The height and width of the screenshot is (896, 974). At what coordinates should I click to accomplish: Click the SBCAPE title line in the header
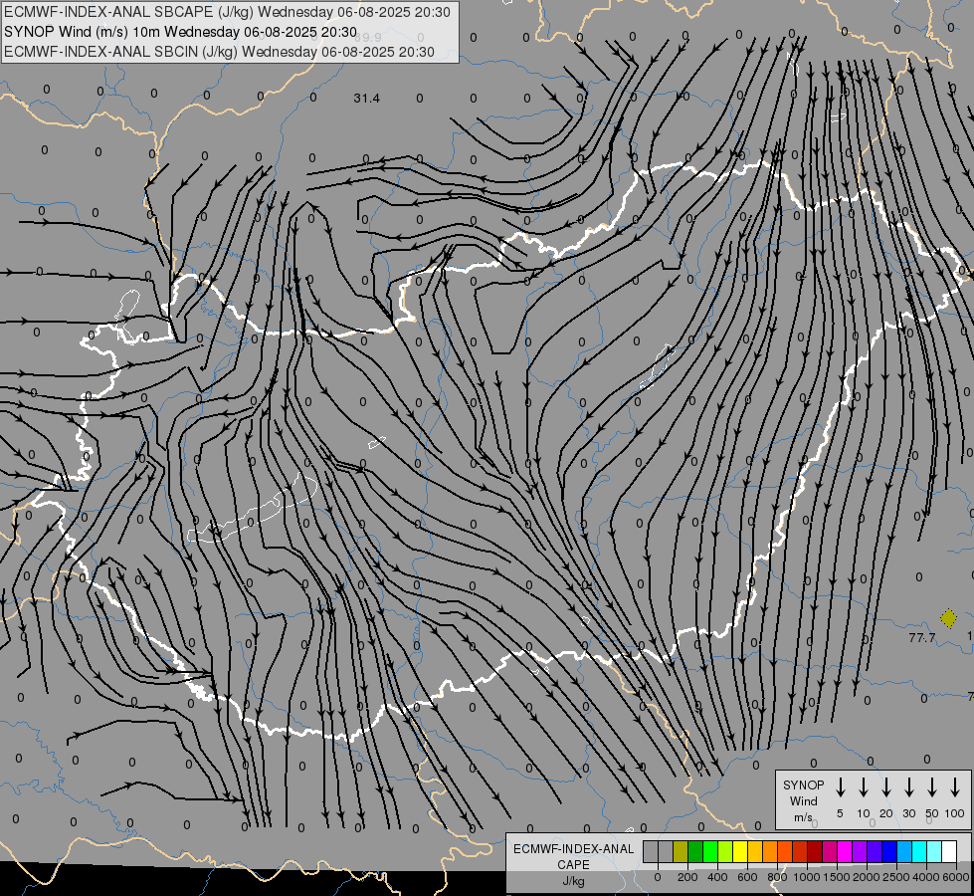pos(227,12)
